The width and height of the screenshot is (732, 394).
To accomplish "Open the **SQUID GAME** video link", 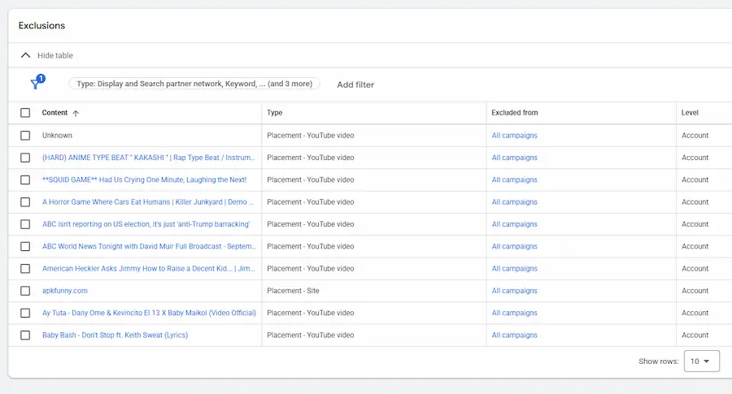I will pyautogui.click(x=144, y=180).
